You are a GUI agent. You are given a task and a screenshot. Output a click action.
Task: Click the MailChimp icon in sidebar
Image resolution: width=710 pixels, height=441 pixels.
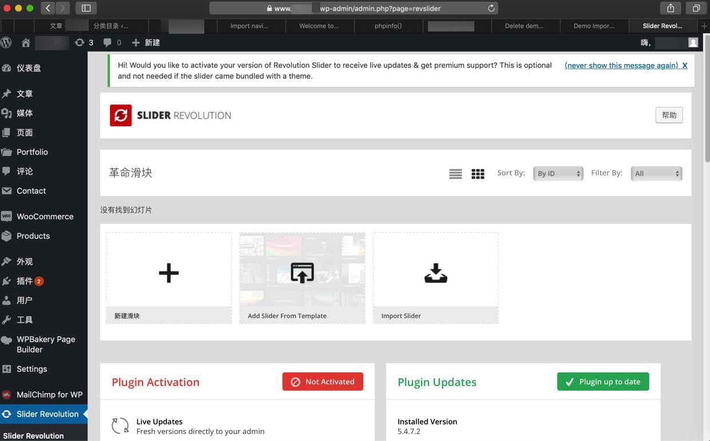pyautogui.click(x=6, y=395)
